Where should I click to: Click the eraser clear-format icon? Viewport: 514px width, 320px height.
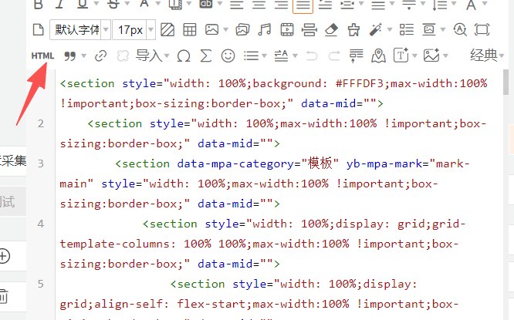(x=332, y=30)
